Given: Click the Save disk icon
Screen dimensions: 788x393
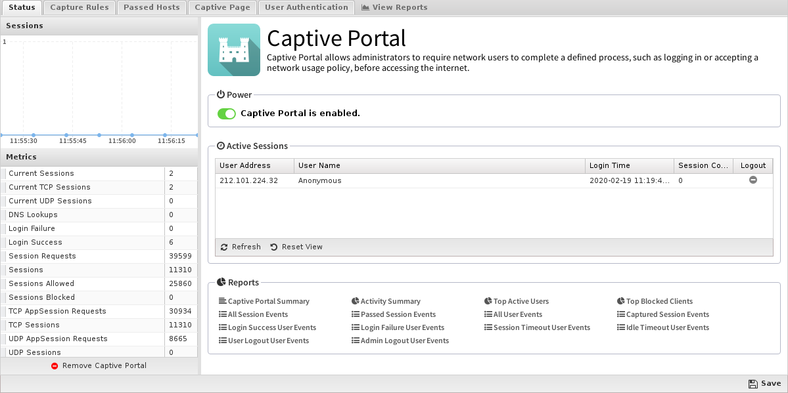Looking at the screenshot, I should click(753, 383).
